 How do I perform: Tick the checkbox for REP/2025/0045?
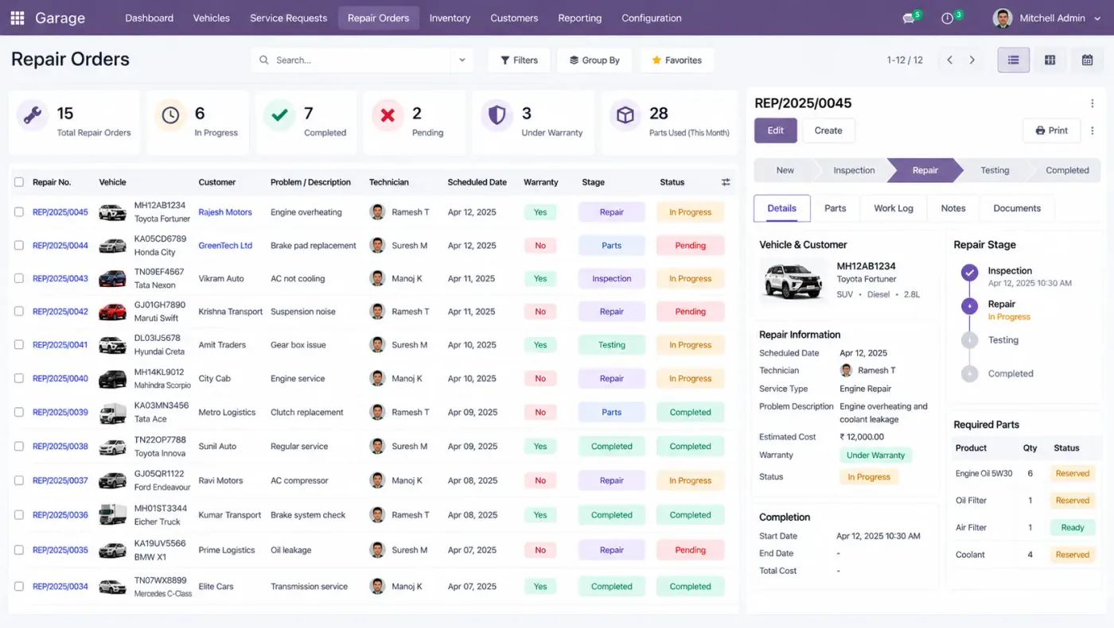19,212
